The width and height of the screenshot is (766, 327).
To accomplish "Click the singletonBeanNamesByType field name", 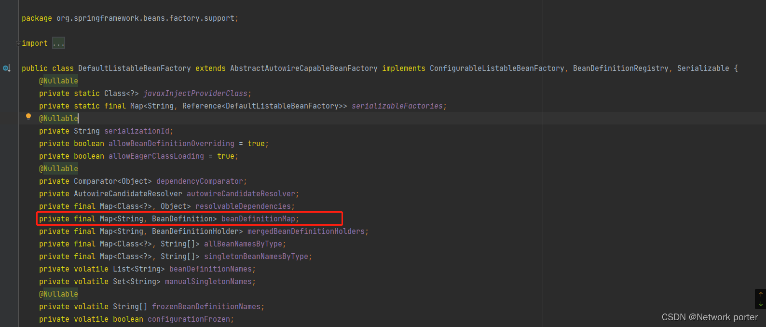I will point(256,257).
